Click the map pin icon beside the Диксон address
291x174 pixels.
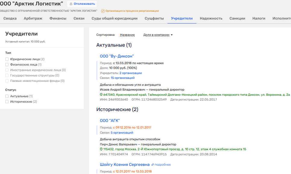pos(101,95)
